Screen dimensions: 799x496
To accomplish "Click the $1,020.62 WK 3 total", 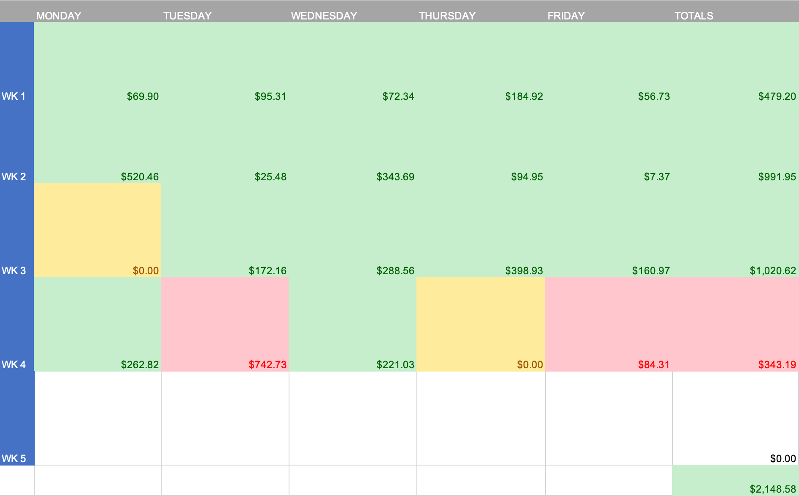I will (x=773, y=271).
